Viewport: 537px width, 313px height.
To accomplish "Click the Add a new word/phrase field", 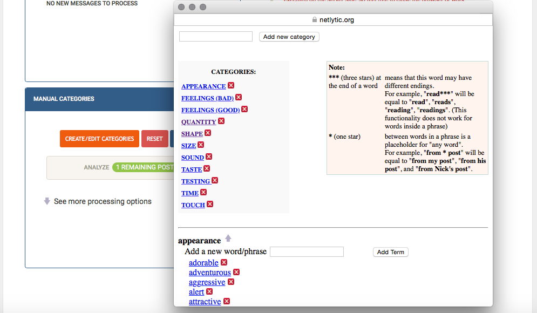I will coord(307,251).
